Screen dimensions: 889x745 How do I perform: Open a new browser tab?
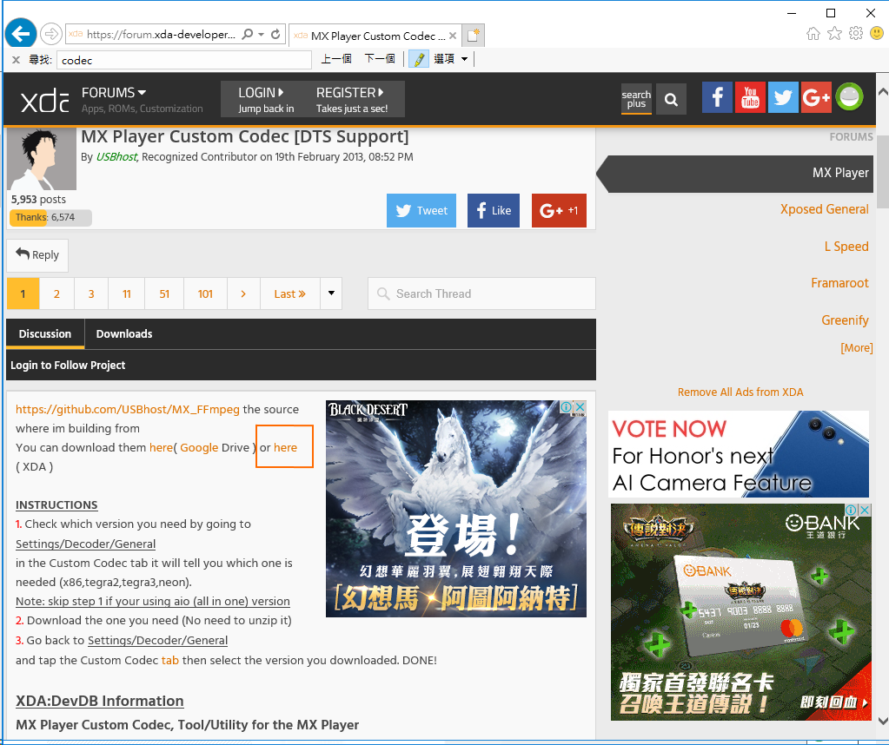tap(474, 35)
